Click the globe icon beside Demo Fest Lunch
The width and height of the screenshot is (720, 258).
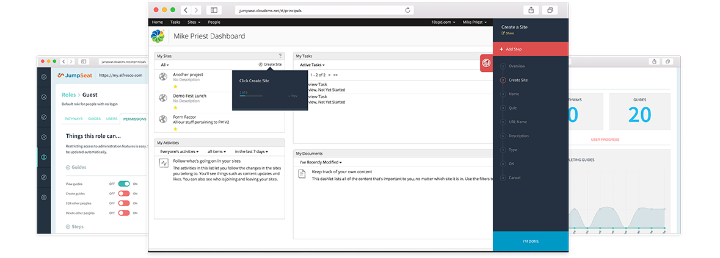pyautogui.click(x=163, y=98)
